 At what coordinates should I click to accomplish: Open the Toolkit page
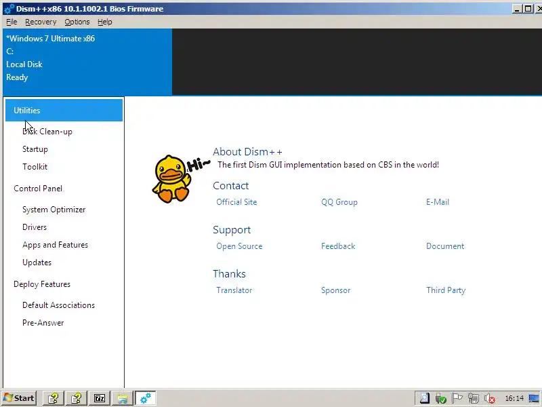(35, 167)
